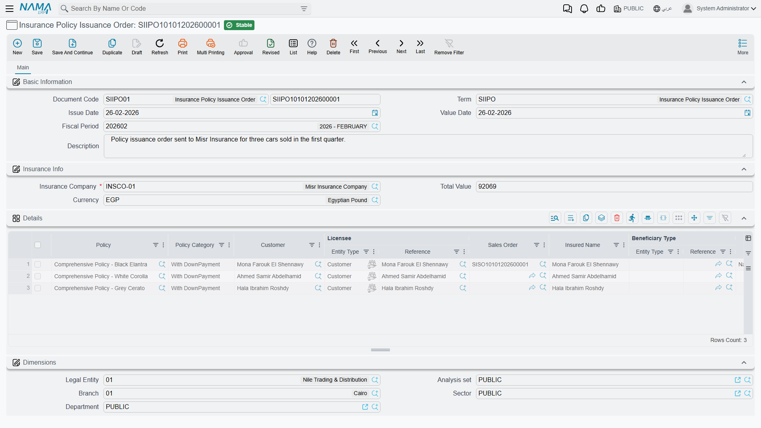Screen dimensions: 761x428
Task: Save the insurance policy order
Action: [x=37, y=46]
